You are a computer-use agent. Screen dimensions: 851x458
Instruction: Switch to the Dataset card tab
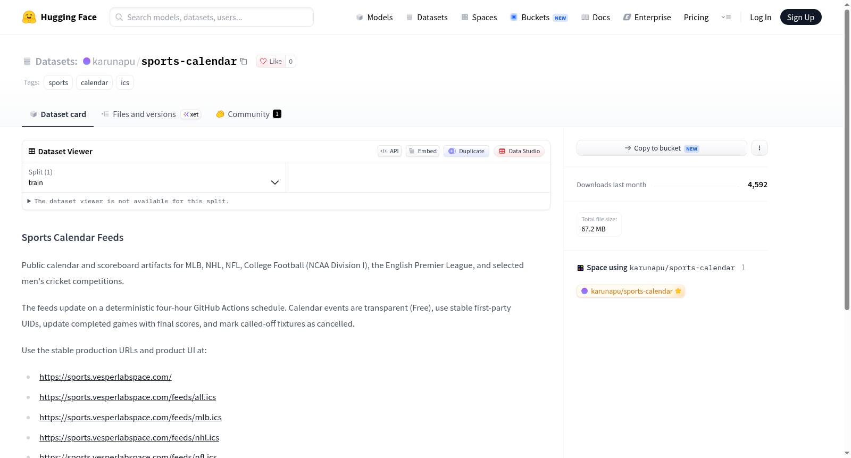[57, 114]
